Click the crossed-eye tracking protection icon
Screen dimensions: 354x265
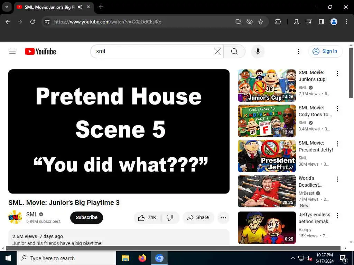tap(250, 22)
